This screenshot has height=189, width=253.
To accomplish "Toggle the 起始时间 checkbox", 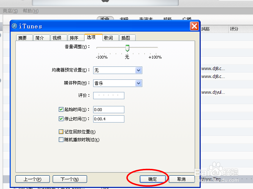I will 61,109.
